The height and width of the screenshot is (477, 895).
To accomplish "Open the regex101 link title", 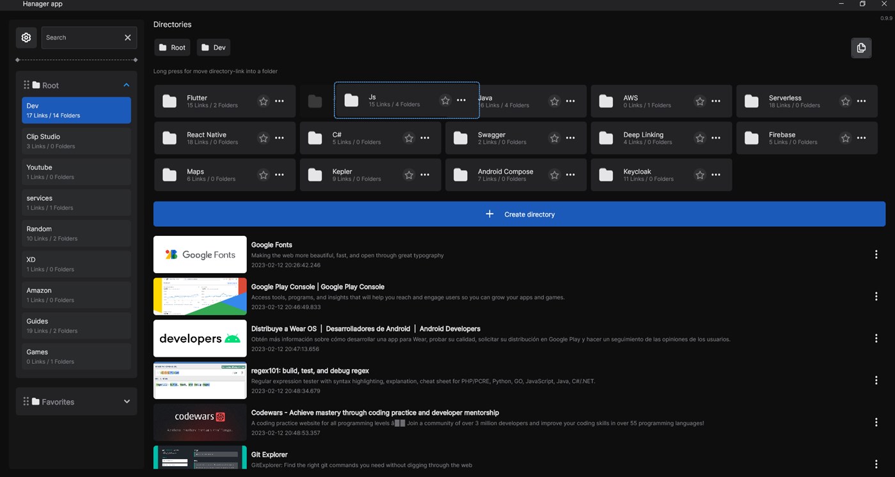I will click(x=310, y=371).
